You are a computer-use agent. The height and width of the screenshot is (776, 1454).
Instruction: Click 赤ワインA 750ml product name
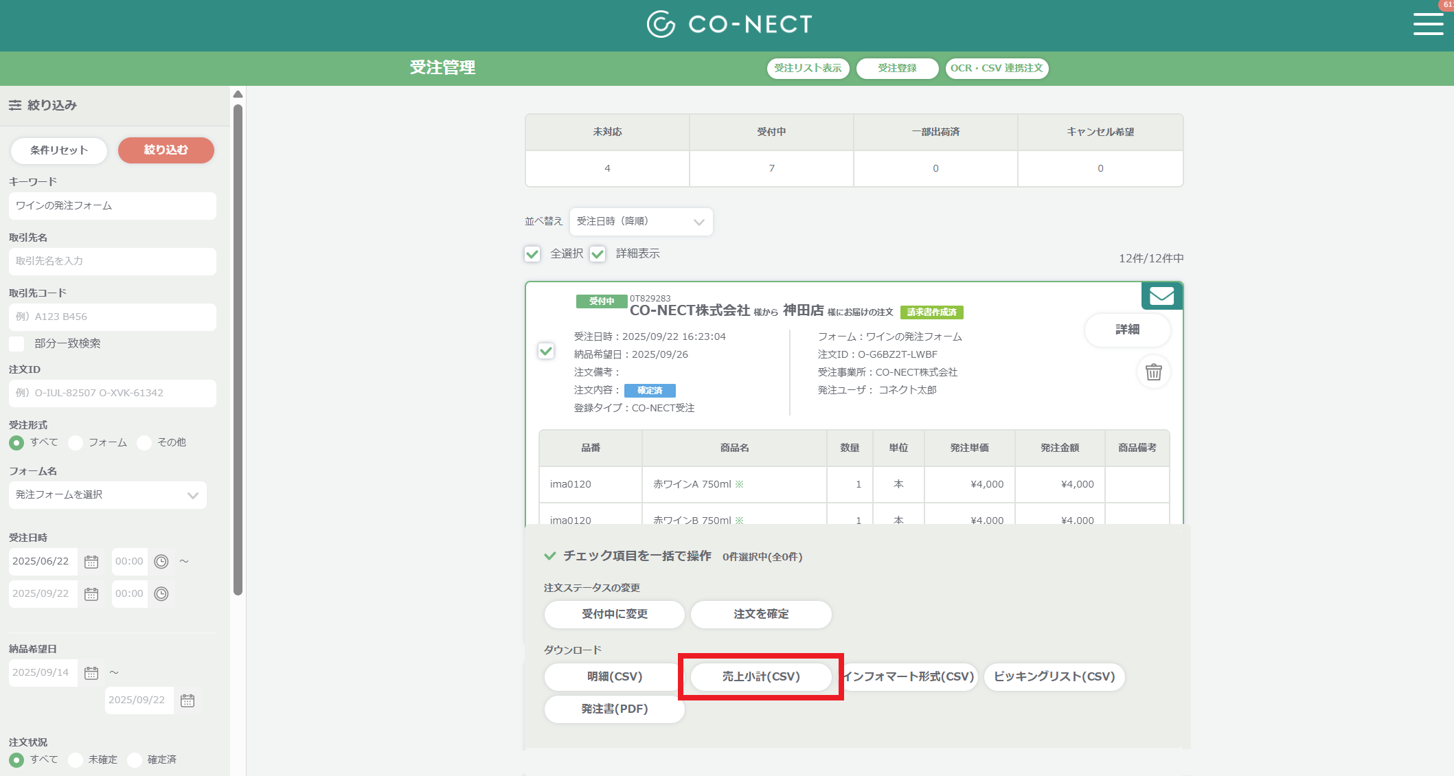click(692, 485)
